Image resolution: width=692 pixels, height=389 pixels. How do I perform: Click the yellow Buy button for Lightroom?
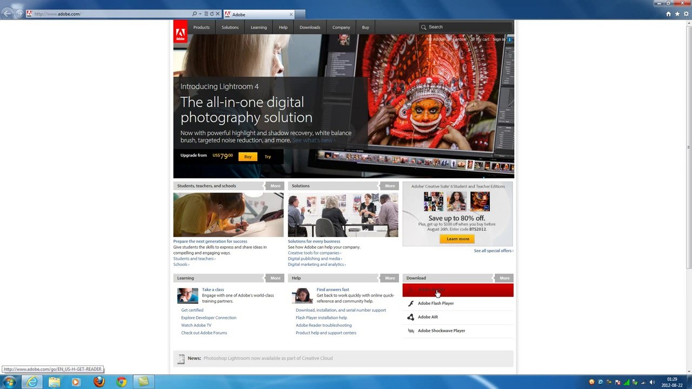pyautogui.click(x=248, y=157)
